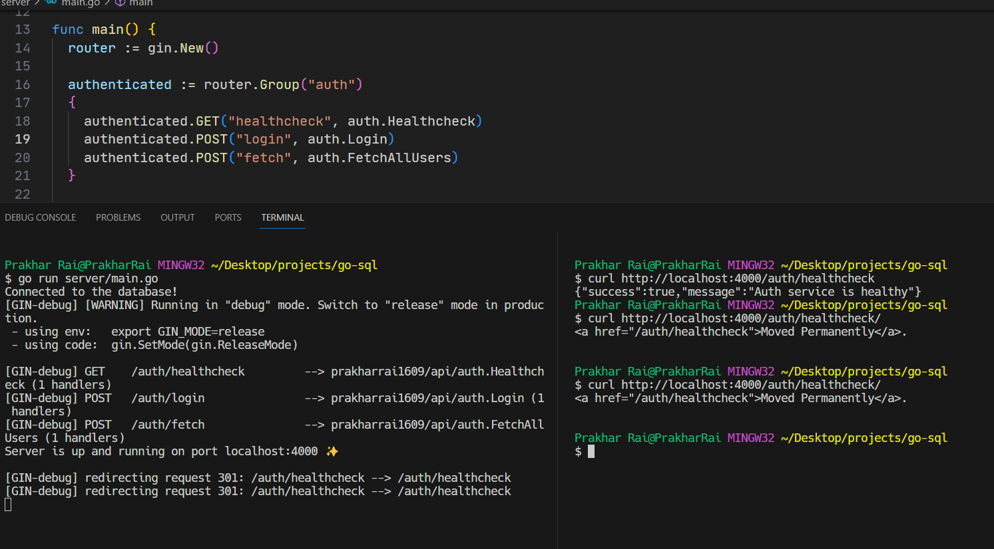This screenshot has height=549, width=994.
Task: Click the '/auth/login' route in terminal output
Action: coord(168,398)
